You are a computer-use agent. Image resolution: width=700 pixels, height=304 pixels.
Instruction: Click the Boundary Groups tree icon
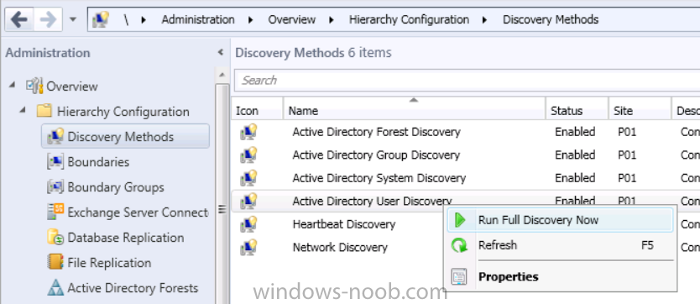(x=55, y=186)
